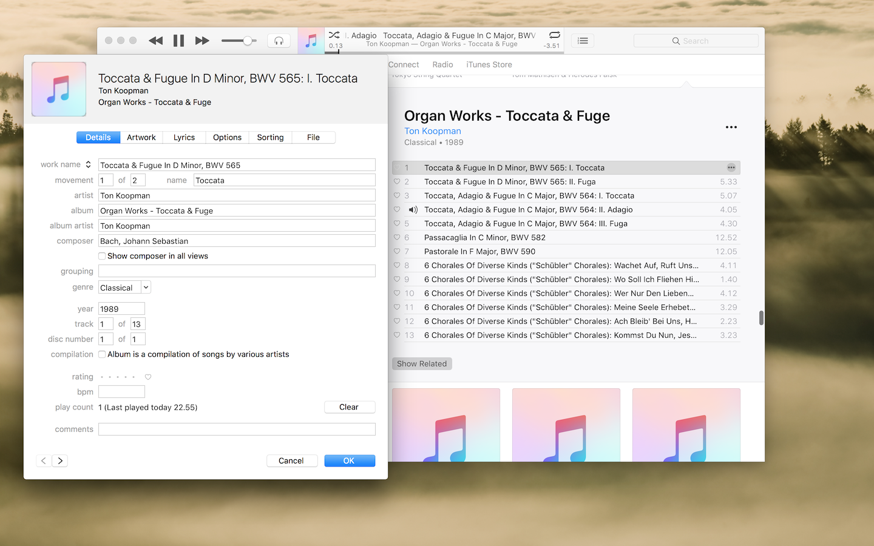Click the composer field
Screen dimensions: 874x546
[237, 241]
